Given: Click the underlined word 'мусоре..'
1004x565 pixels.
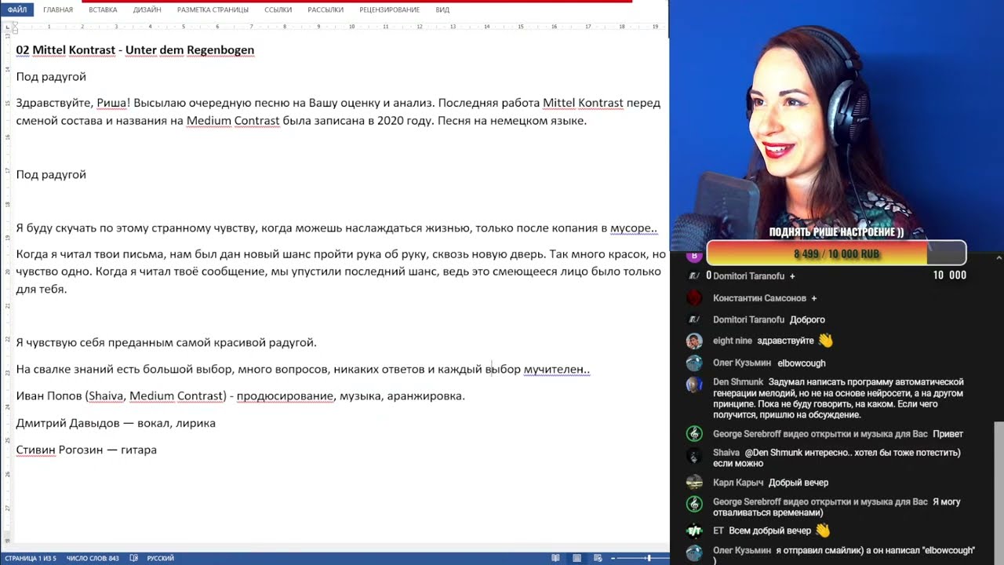Looking at the screenshot, I should pyautogui.click(x=634, y=228).
